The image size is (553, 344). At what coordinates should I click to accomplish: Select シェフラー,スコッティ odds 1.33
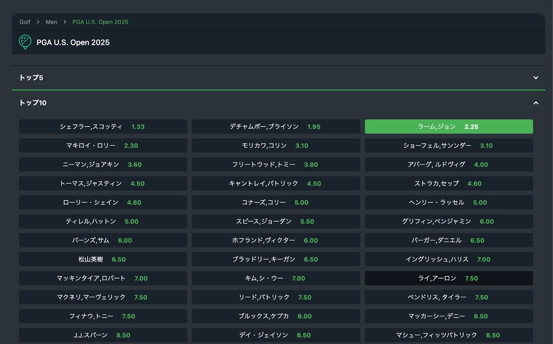click(x=103, y=126)
